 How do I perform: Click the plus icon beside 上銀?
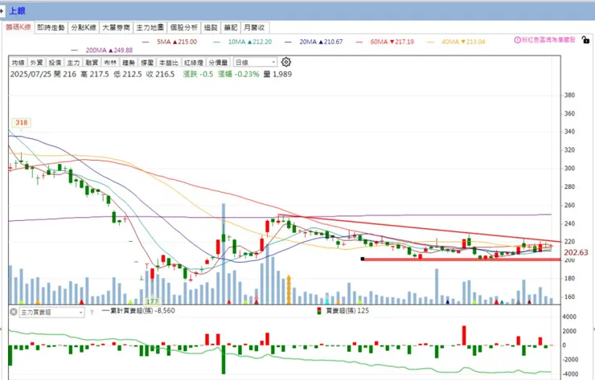tap(2, 11)
